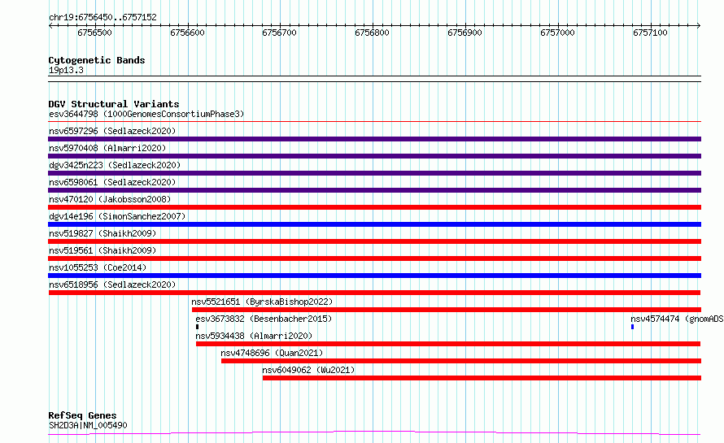Open nsv5970408 (Almarri2020) variant label

click(x=107, y=148)
